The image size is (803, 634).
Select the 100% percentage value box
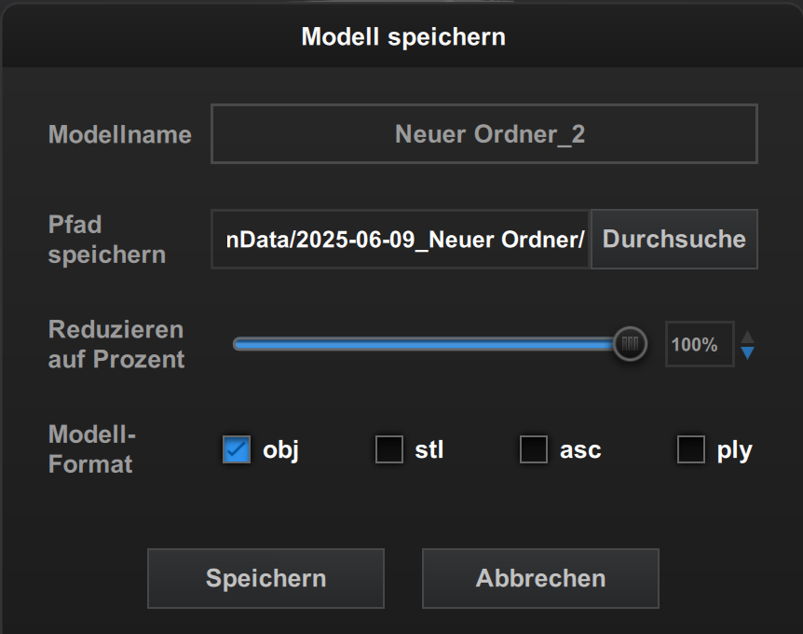[699, 344]
